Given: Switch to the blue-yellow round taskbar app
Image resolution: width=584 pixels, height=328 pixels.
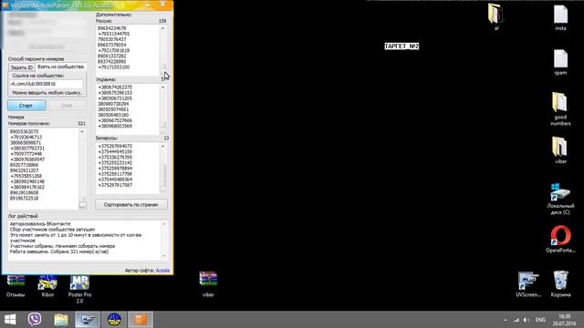Looking at the screenshot, I should tap(114, 320).
